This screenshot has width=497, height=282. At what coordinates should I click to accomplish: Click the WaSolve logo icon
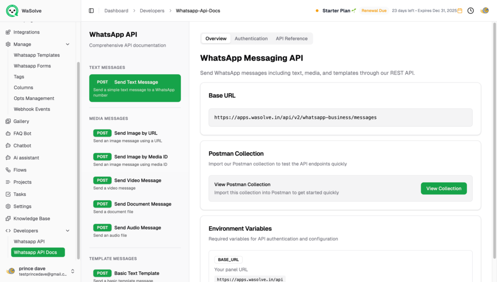[x=12, y=10]
